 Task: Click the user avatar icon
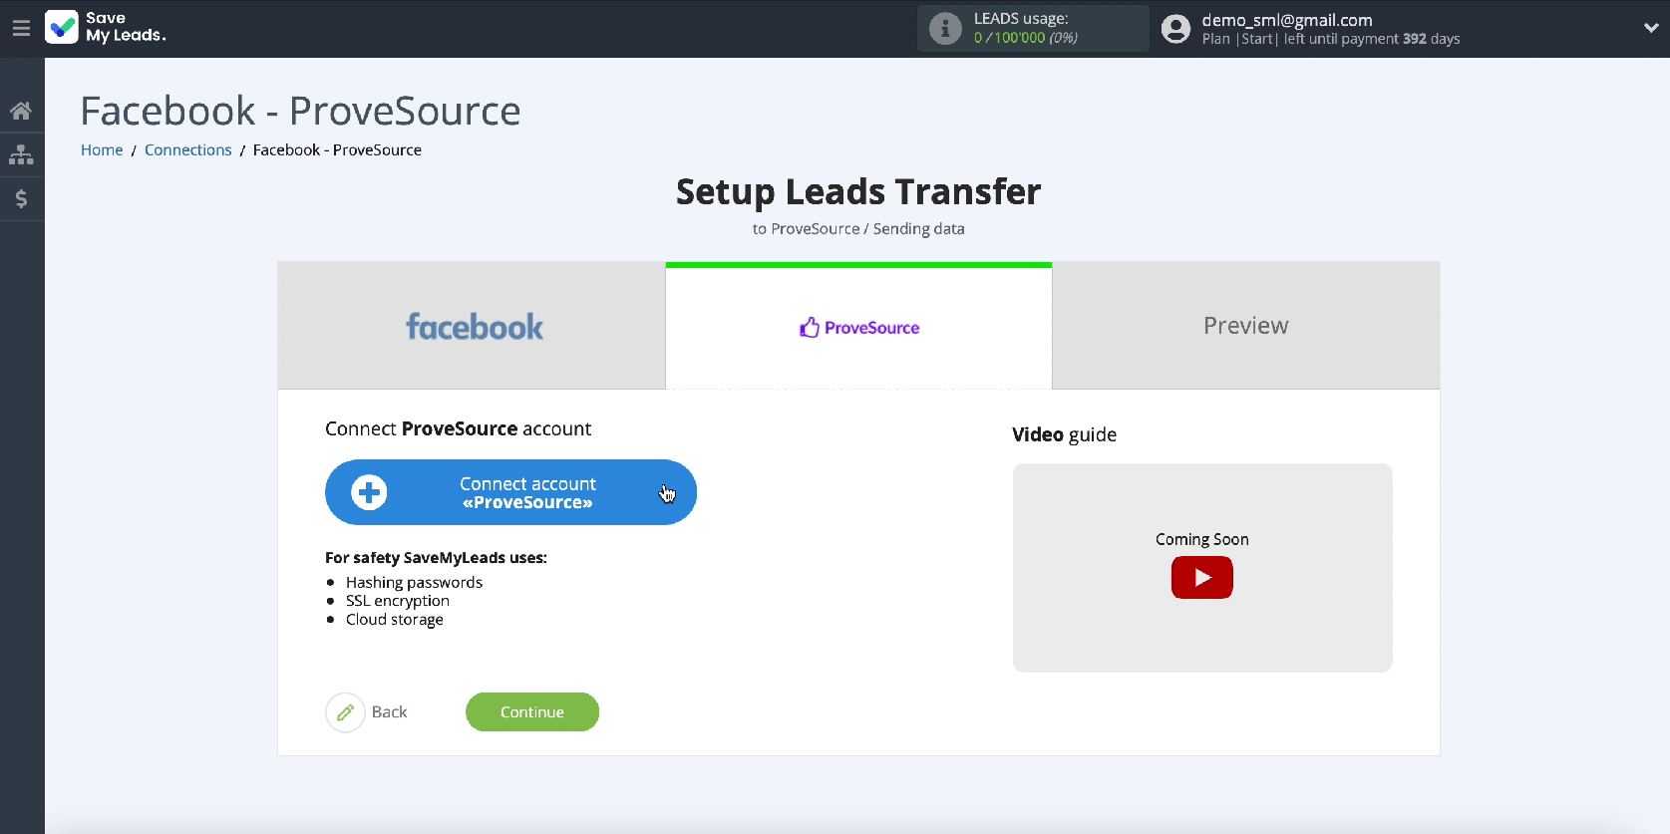(1176, 29)
